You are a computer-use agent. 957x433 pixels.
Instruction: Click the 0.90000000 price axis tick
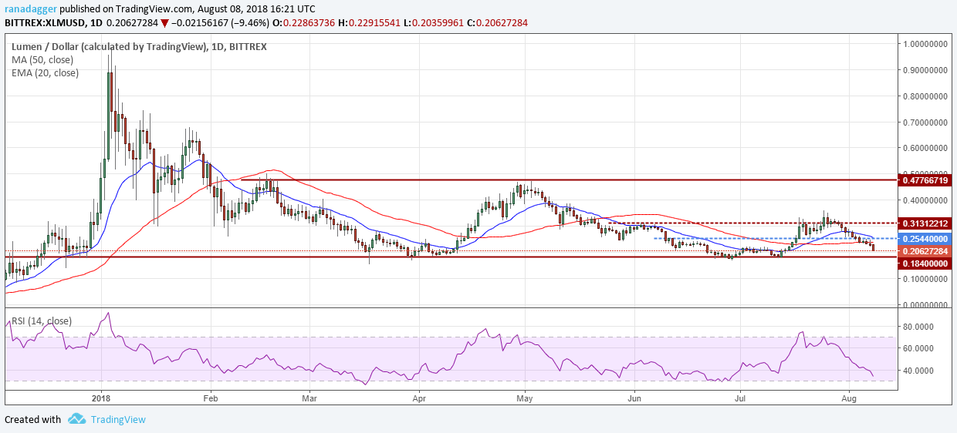click(925, 70)
